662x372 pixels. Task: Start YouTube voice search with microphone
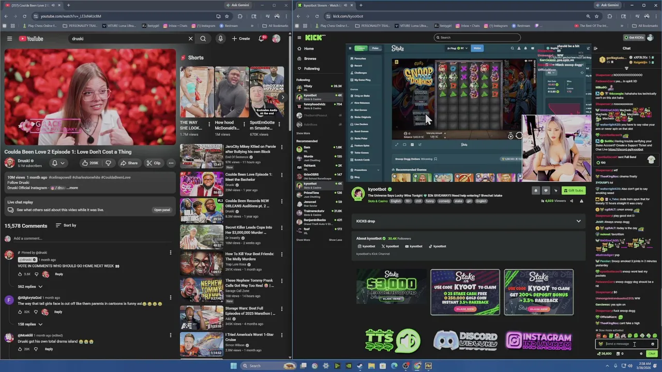pyautogui.click(x=220, y=38)
